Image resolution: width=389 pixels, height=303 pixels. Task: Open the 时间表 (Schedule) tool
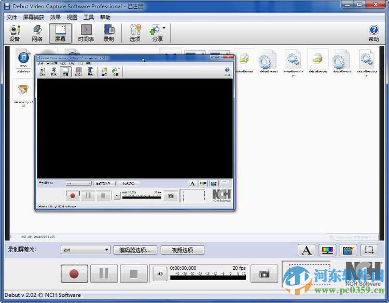click(x=86, y=33)
